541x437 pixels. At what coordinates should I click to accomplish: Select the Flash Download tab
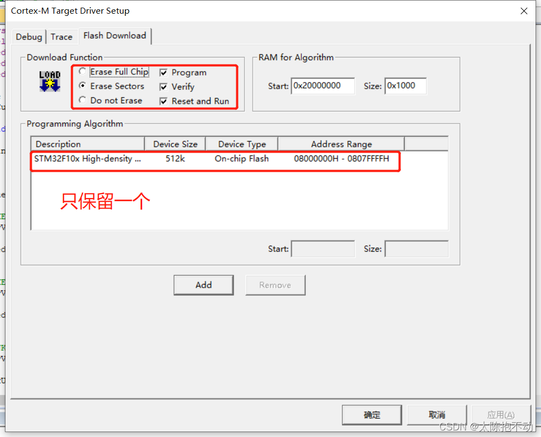click(115, 36)
